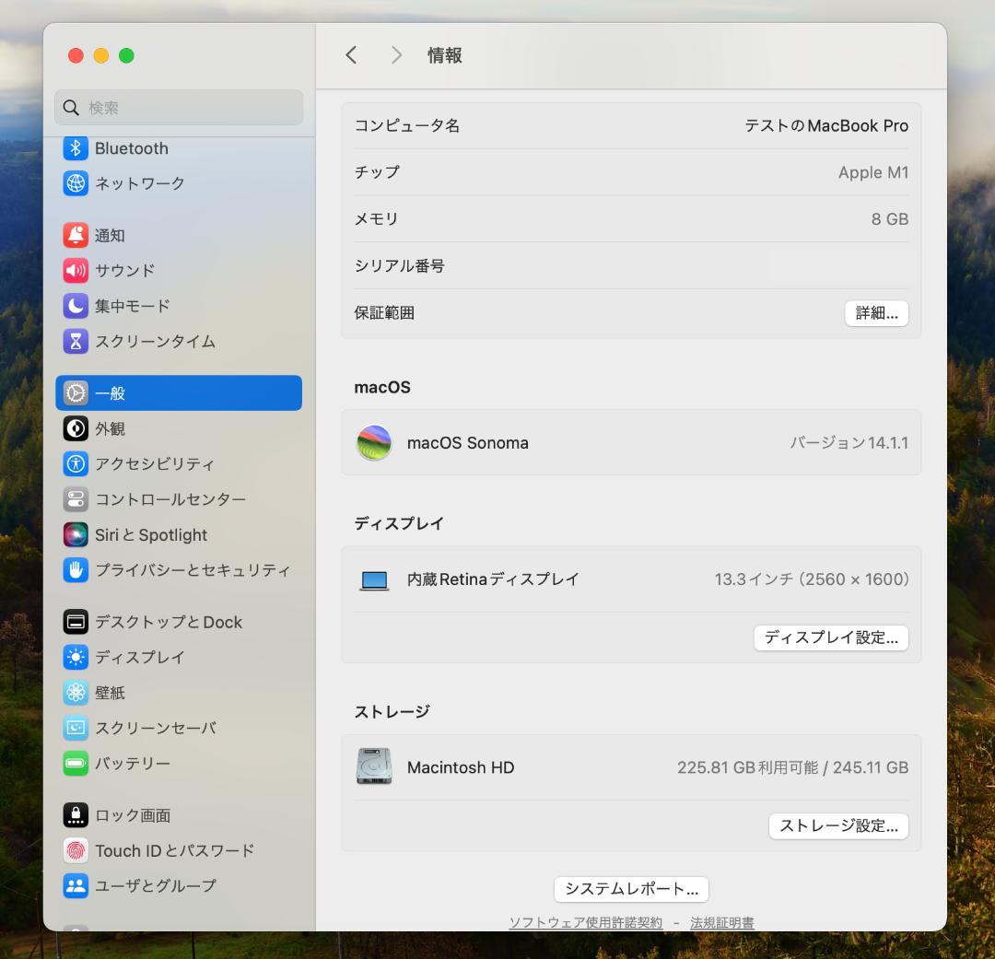995x959 pixels.
Task: Open Bluetooth settings in the sidebar
Action: [x=131, y=147]
